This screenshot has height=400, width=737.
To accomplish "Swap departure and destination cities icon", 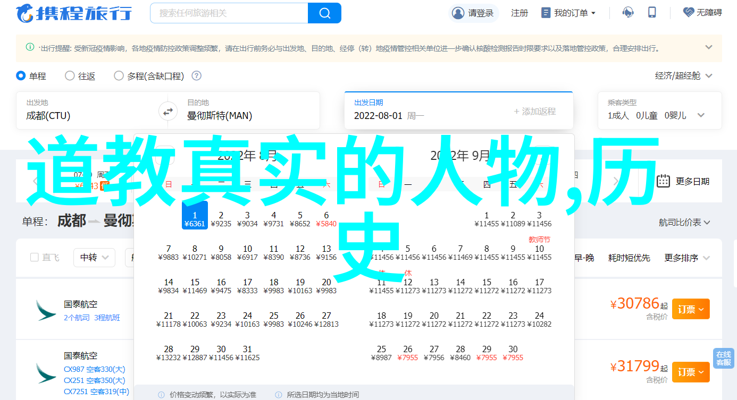I will coord(167,112).
